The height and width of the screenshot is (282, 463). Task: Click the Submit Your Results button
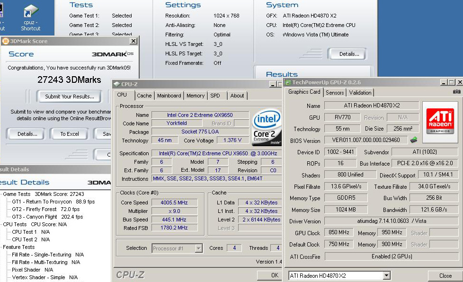(69, 97)
